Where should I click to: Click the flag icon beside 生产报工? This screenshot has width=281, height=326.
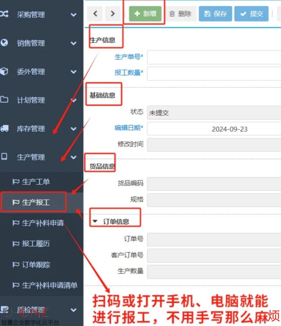point(16,202)
